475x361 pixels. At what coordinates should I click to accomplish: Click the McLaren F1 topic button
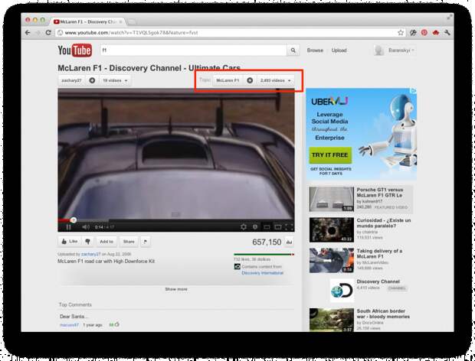[228, 80]
